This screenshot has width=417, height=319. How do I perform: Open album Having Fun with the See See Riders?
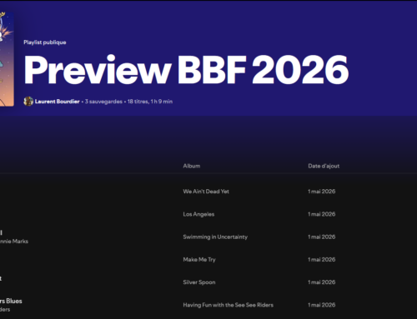click(228, 305)
